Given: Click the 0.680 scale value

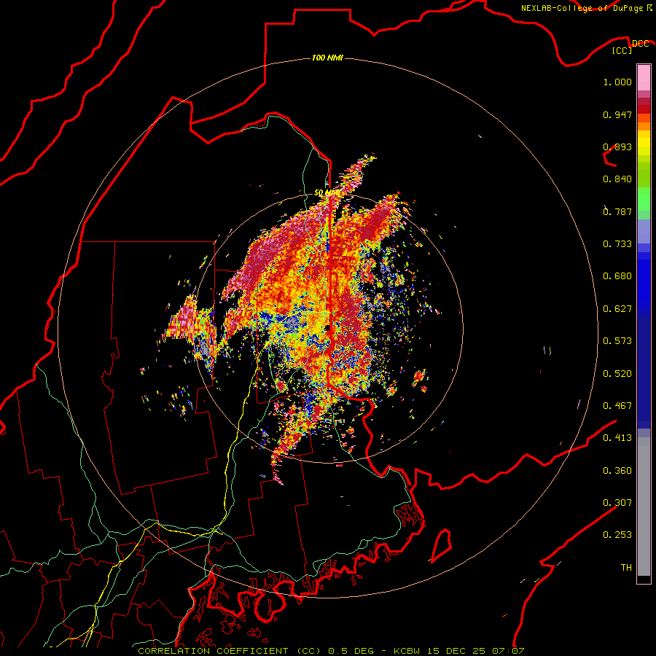Looking at the screenshot, I should tap(617, 276).
